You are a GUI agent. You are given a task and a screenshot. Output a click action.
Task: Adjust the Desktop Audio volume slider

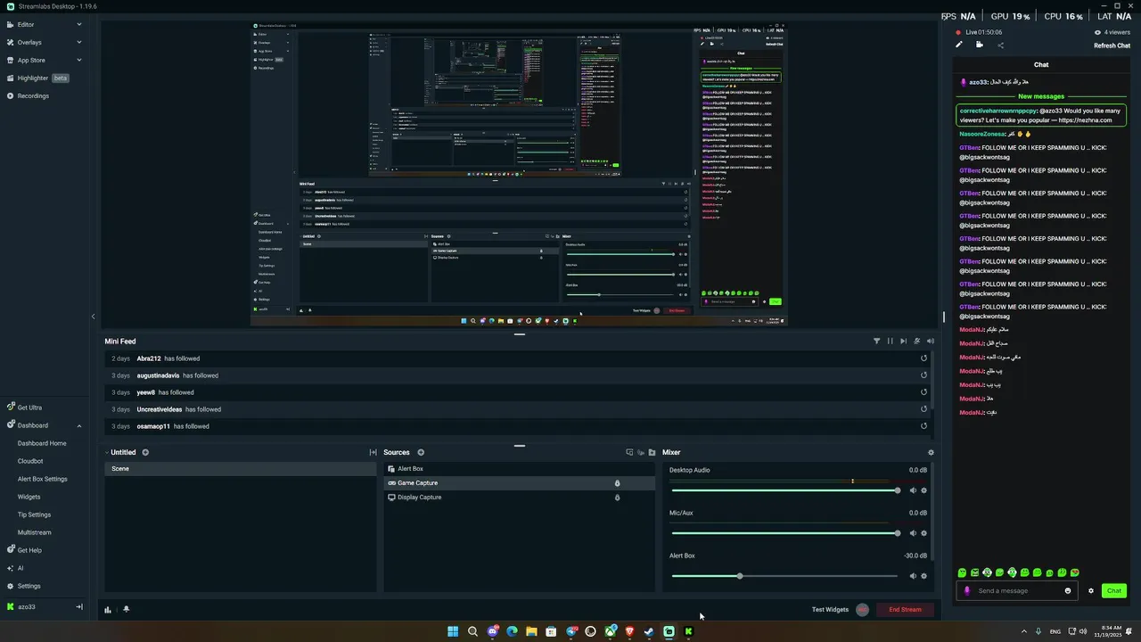[785, 490]
